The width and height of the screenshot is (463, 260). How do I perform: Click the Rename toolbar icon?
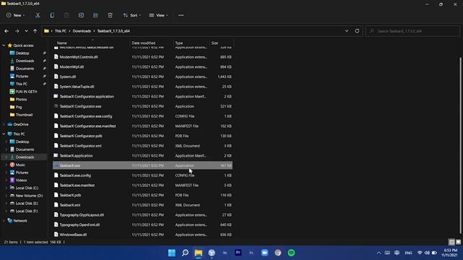tap(81, 15)
